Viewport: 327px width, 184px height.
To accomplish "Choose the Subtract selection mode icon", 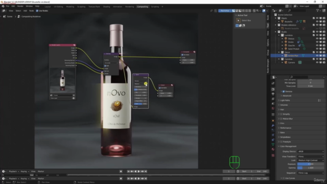I will point(244,26).
